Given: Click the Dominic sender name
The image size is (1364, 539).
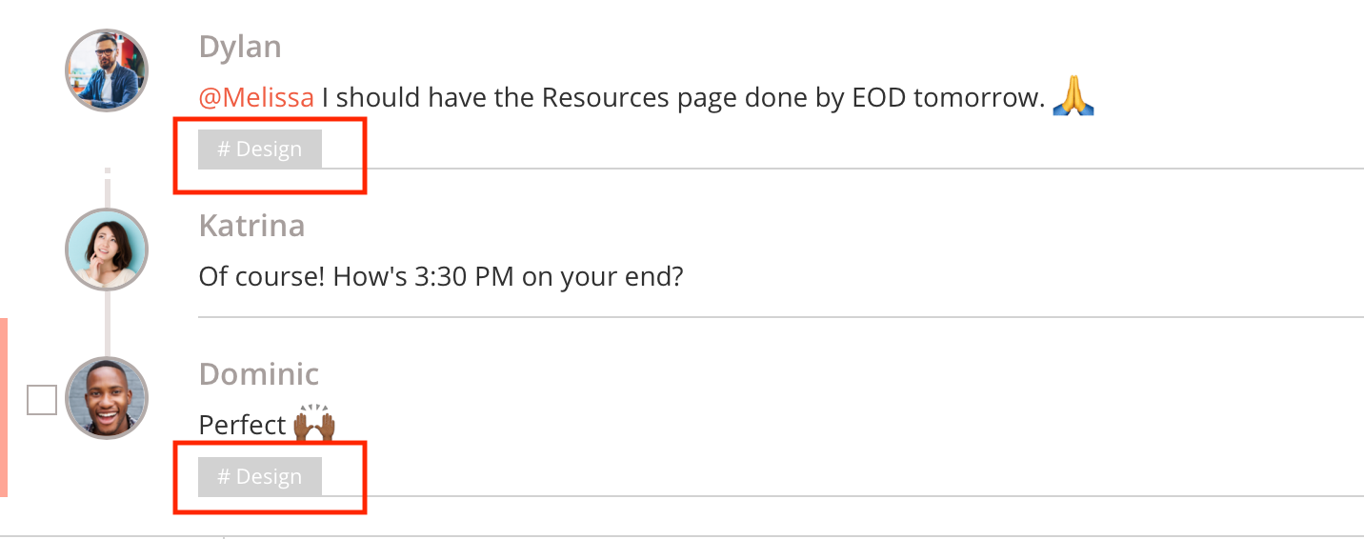Looking at the screenshot, I should point(259,374).
